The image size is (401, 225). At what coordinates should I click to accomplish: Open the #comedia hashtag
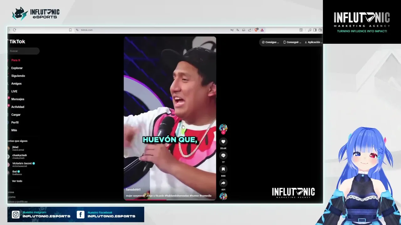pos(206,196)
